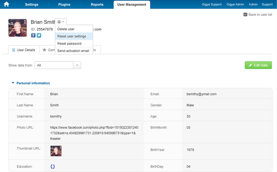
Task: Click the Thumbnail URL preview image
Action: coord(56,151)
